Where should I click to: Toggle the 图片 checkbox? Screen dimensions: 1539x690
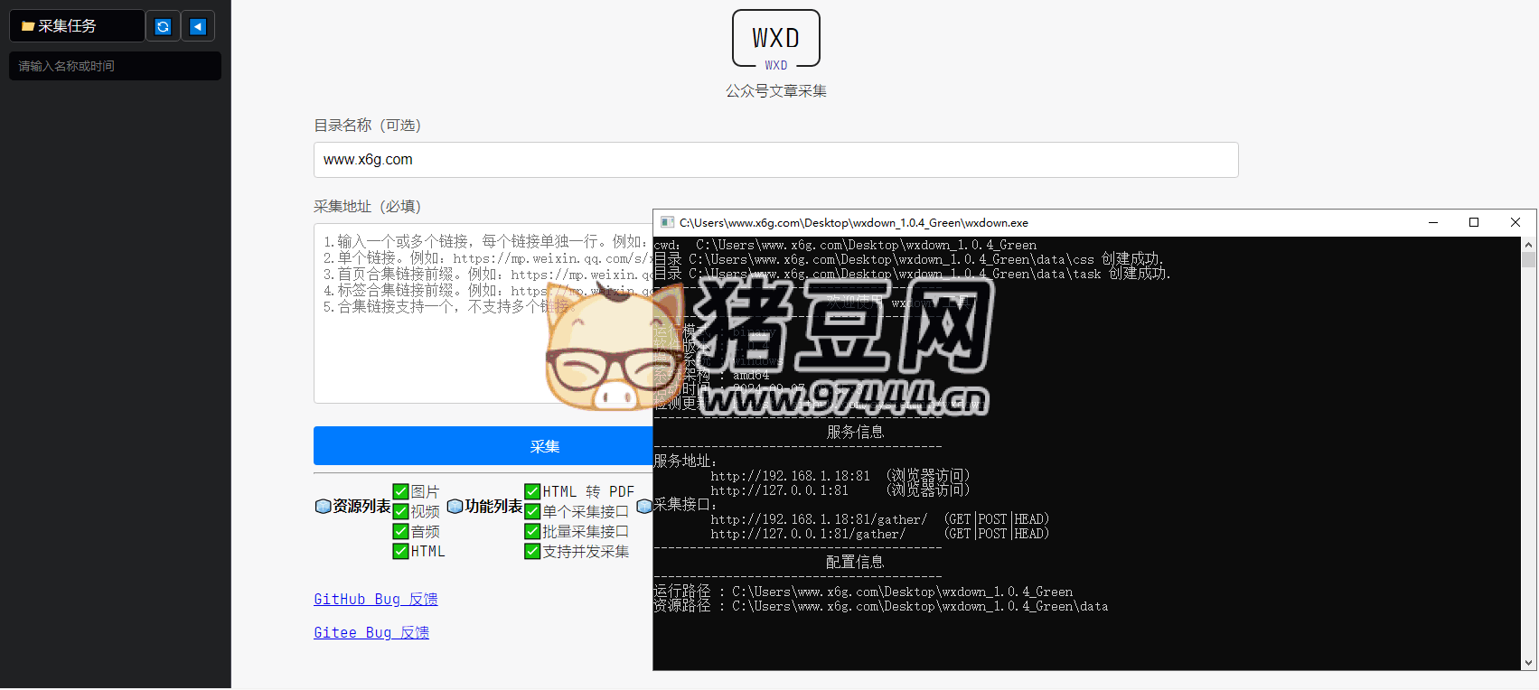click(x=401, y=491)
